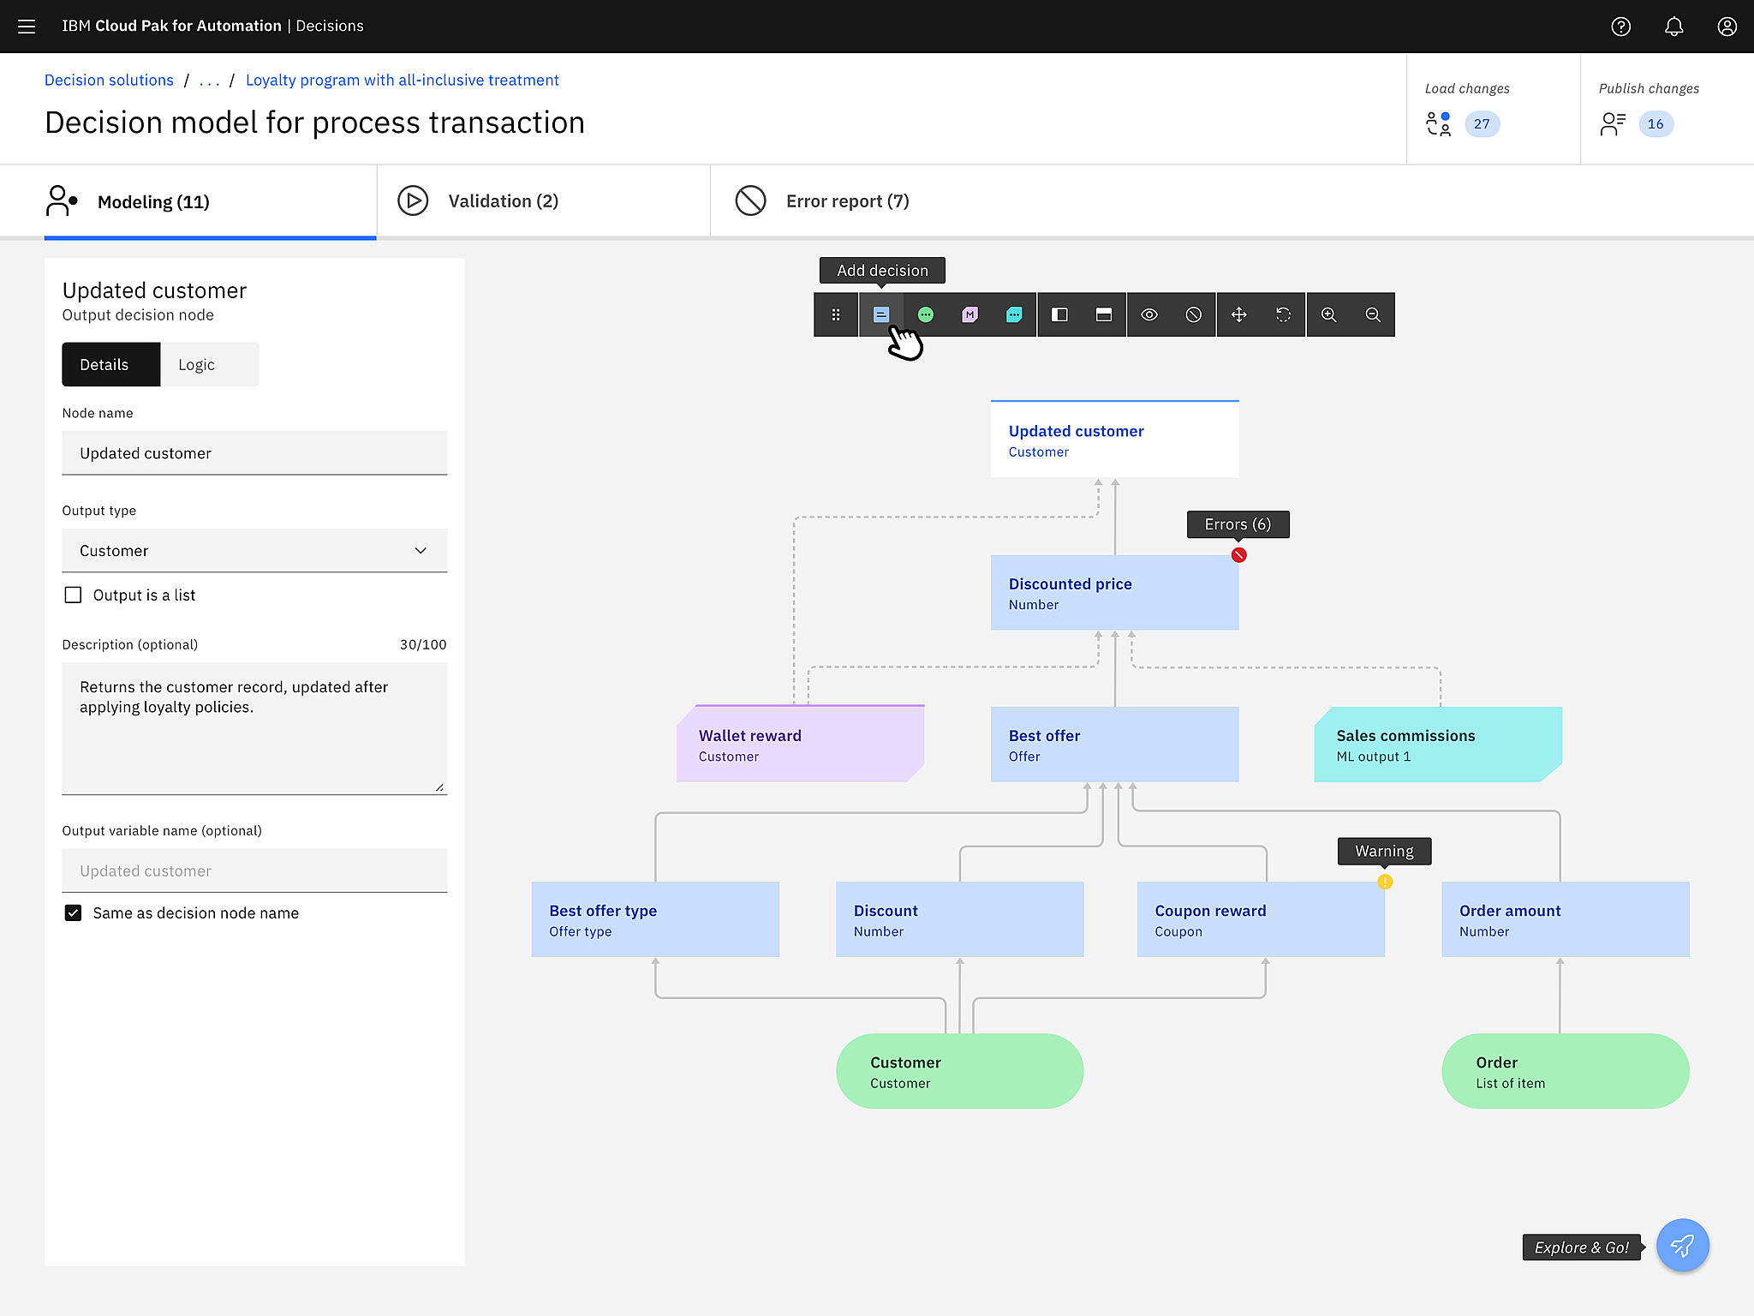The image size is (1754, 1316).
Task: Select the Details tab in side panel
Action: tap(110, 364)
